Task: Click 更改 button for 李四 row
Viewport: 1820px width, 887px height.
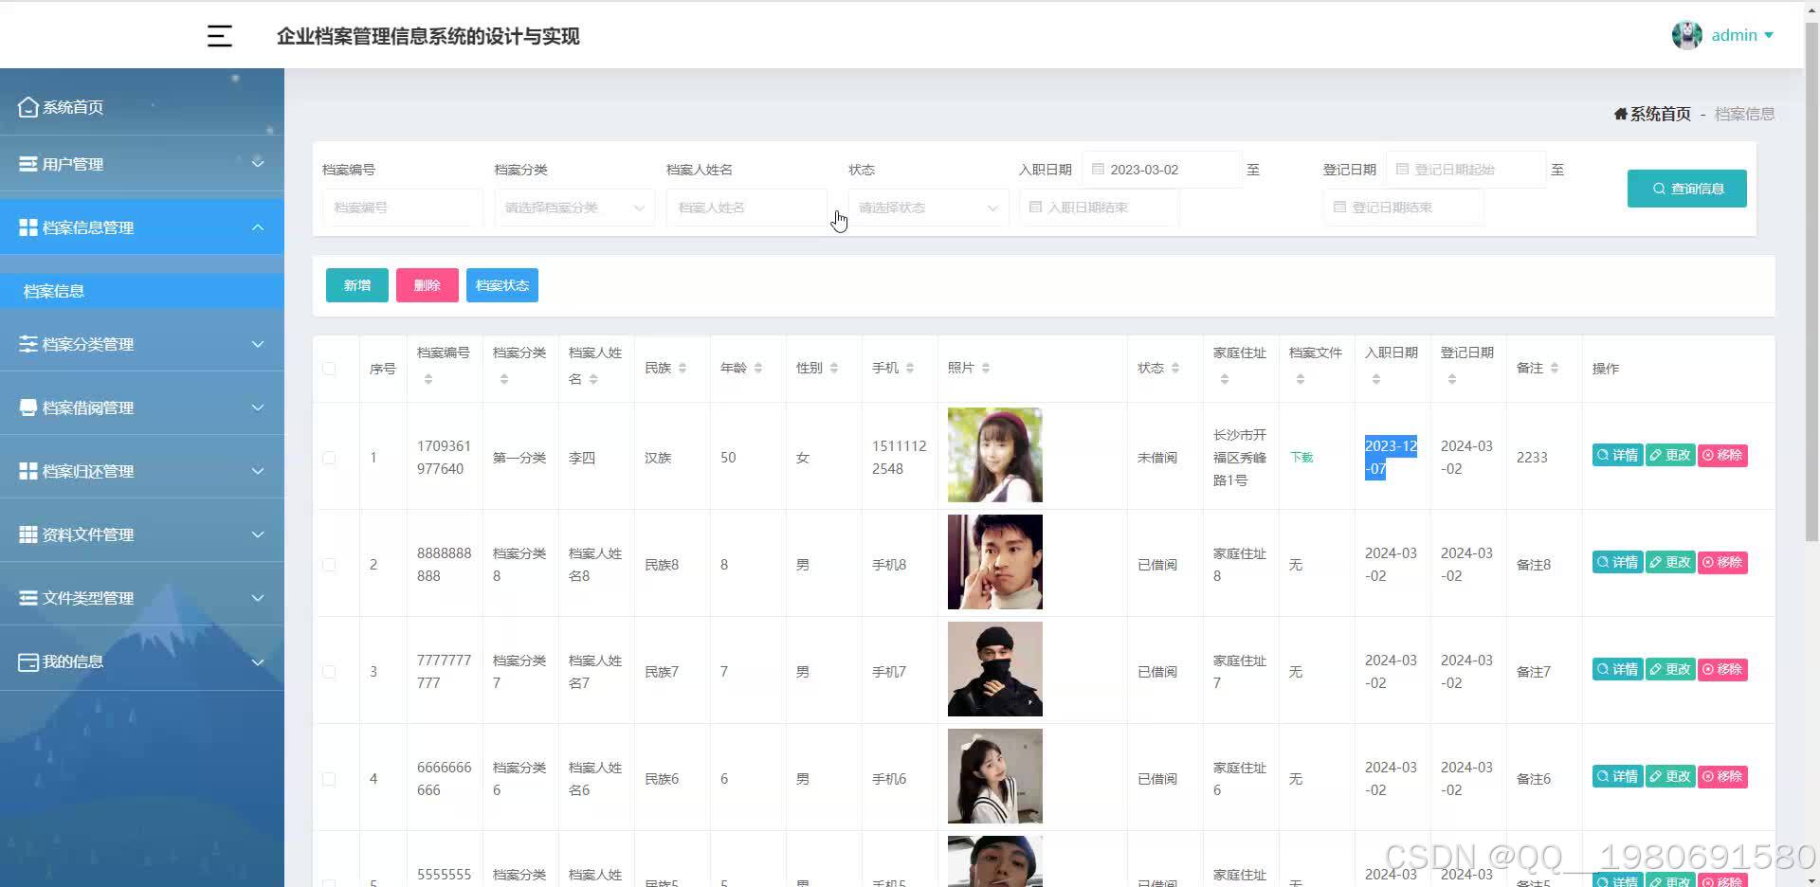Action: (1670, 456)
